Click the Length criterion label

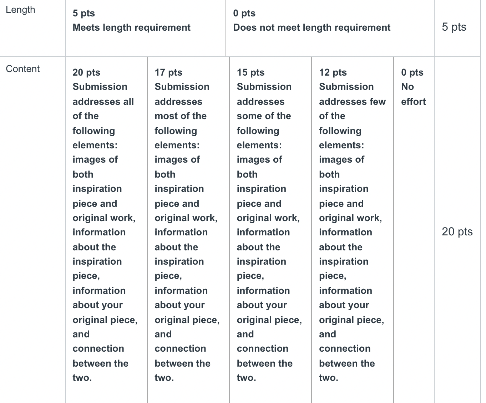20,10
